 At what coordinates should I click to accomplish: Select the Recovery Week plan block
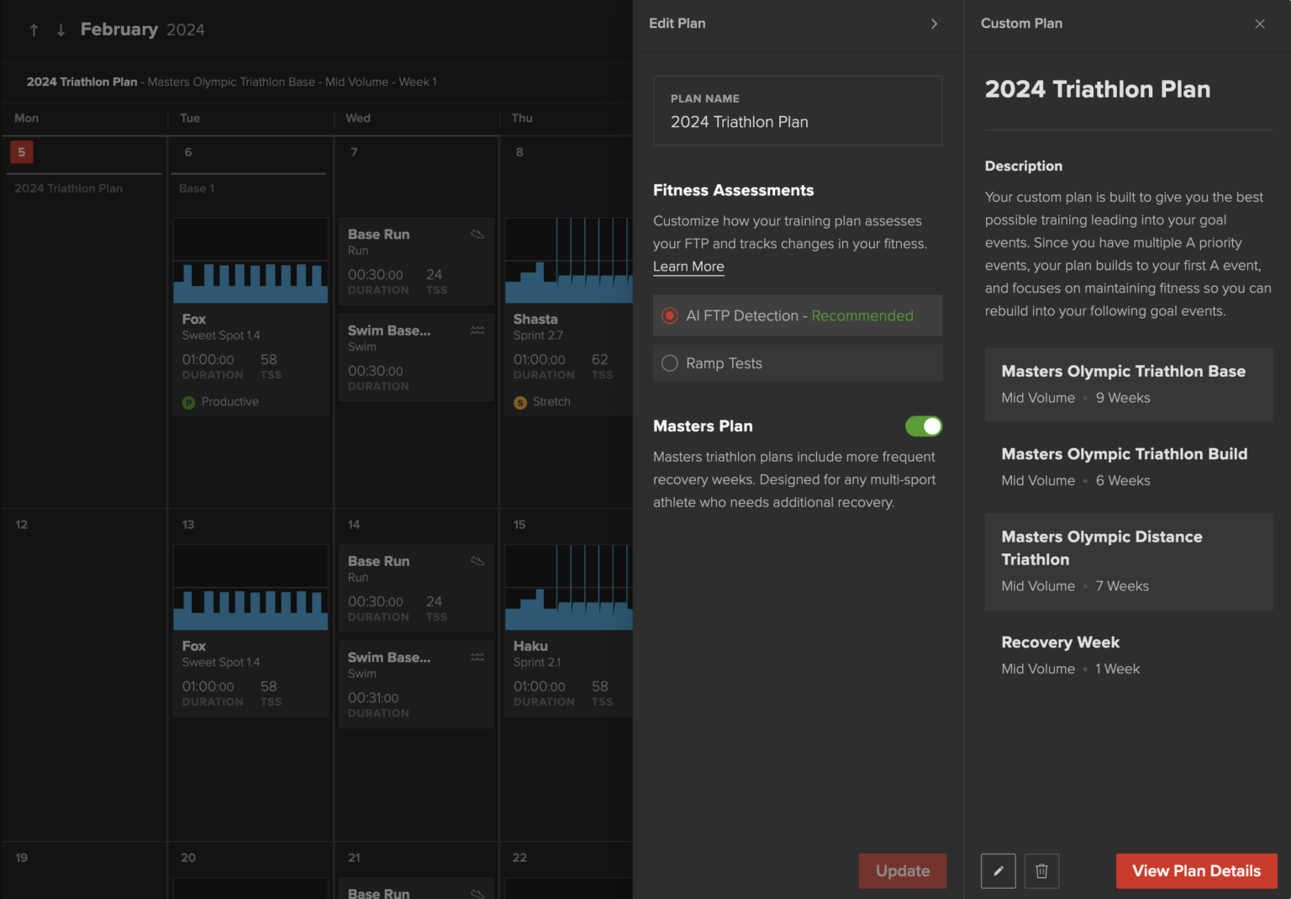tap(1129, 654)
